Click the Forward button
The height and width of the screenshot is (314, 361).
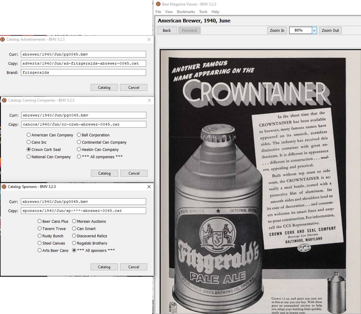click(x=189, y=31)
